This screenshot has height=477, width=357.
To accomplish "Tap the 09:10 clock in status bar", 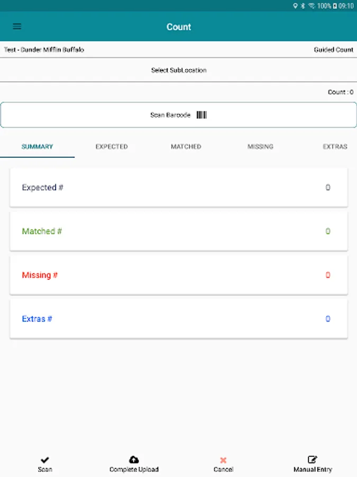I will (x=346, y=6).
